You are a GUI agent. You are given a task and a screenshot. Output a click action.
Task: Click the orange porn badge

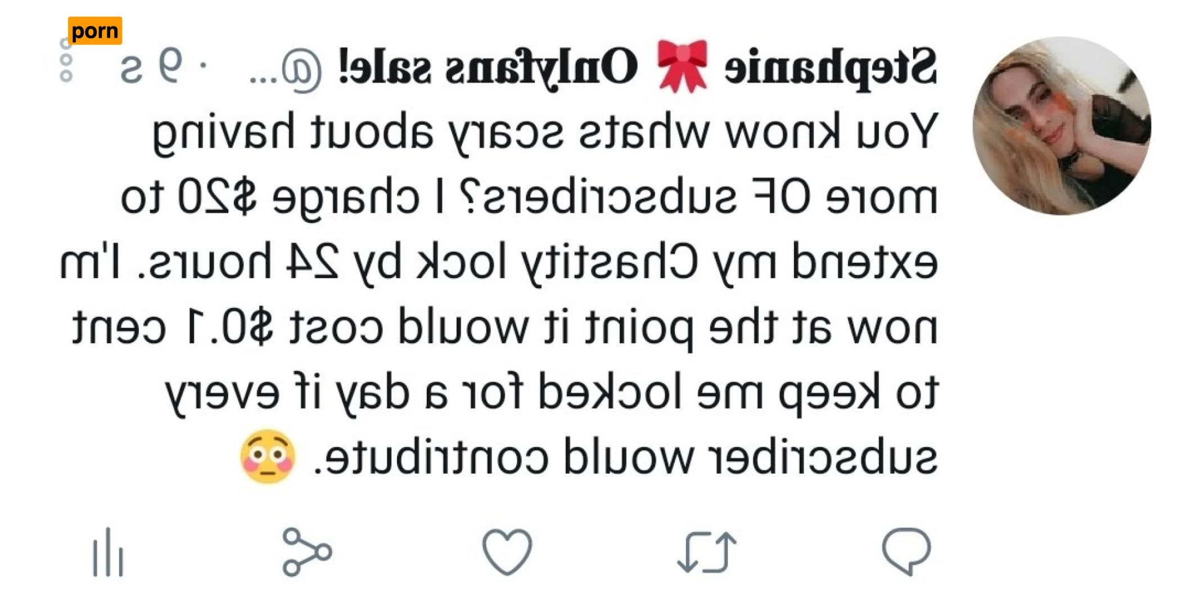pyautogui.click(x=95, y=30)
